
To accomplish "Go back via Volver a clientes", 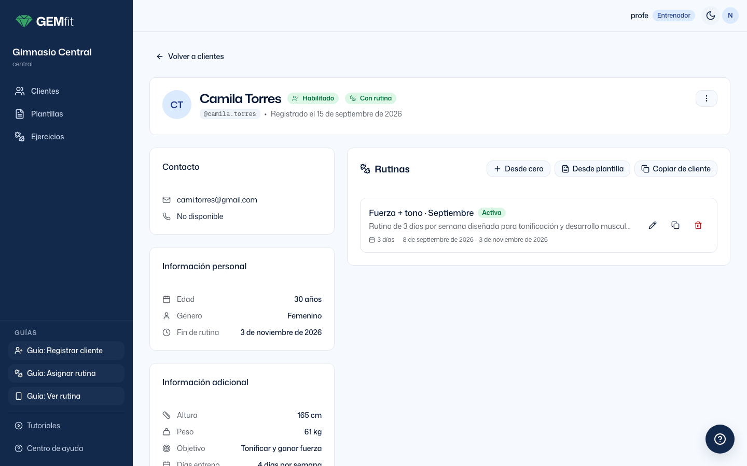I will pyautogui.click(x=190, y=56).
